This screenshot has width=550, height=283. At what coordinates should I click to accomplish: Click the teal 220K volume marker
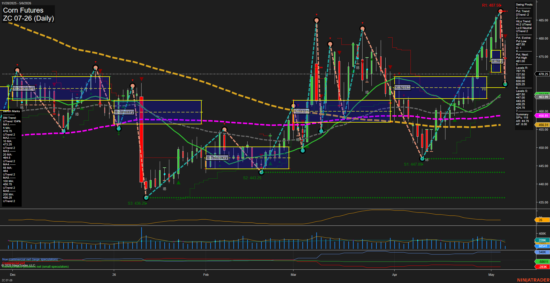[x=542, y=240]
